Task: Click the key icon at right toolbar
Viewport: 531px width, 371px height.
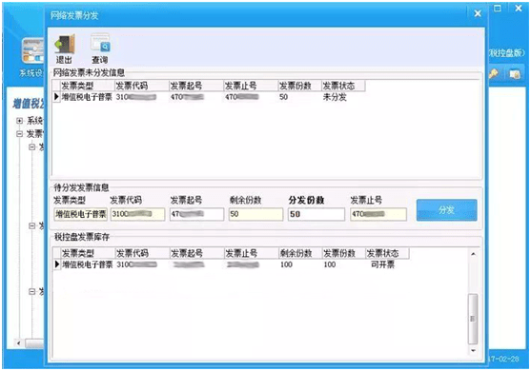Action: [x=494, y=73]
